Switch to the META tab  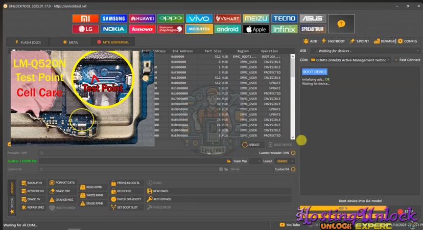[70, 42]
